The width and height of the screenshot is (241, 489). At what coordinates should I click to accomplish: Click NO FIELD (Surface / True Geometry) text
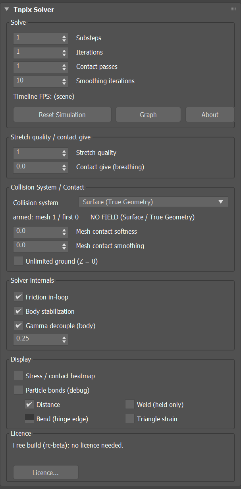tap(143, 217)
